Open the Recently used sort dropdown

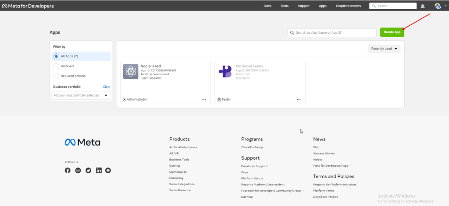click(x=384, y=49)
